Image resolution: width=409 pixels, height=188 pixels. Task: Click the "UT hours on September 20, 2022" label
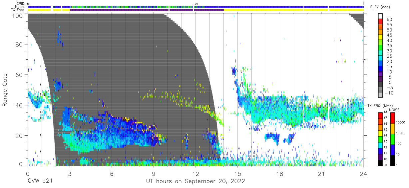tap(196, 181)
